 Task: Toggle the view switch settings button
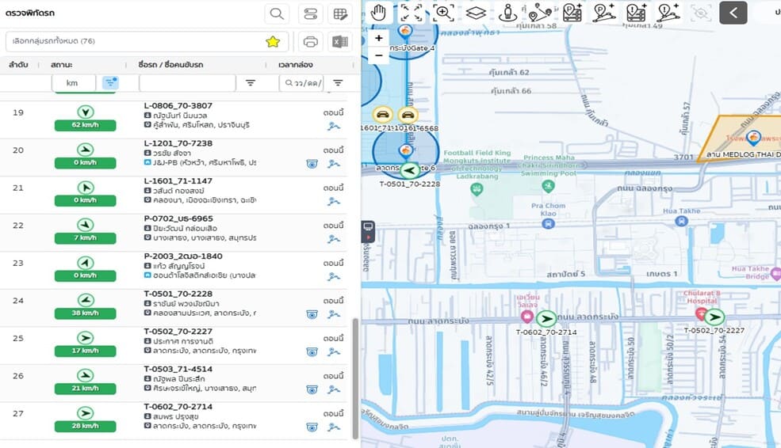[x=311, y=13]
